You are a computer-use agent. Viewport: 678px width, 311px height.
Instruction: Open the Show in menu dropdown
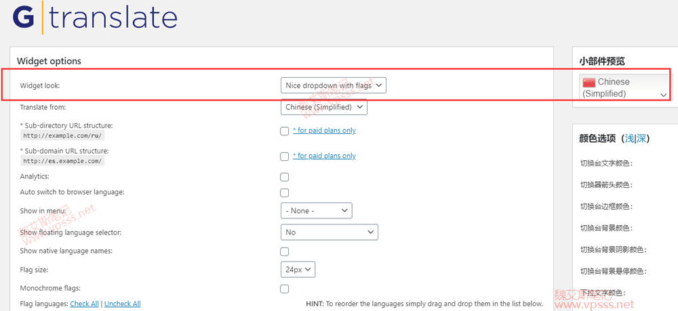click(x=316, y=211)
